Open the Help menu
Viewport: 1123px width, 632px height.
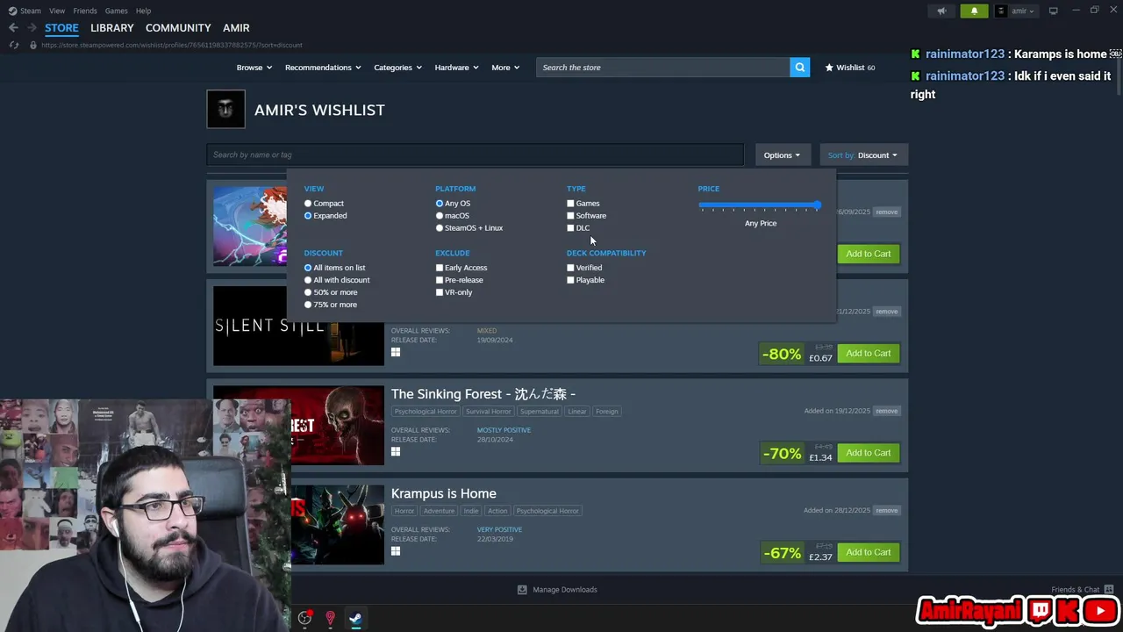144,11
